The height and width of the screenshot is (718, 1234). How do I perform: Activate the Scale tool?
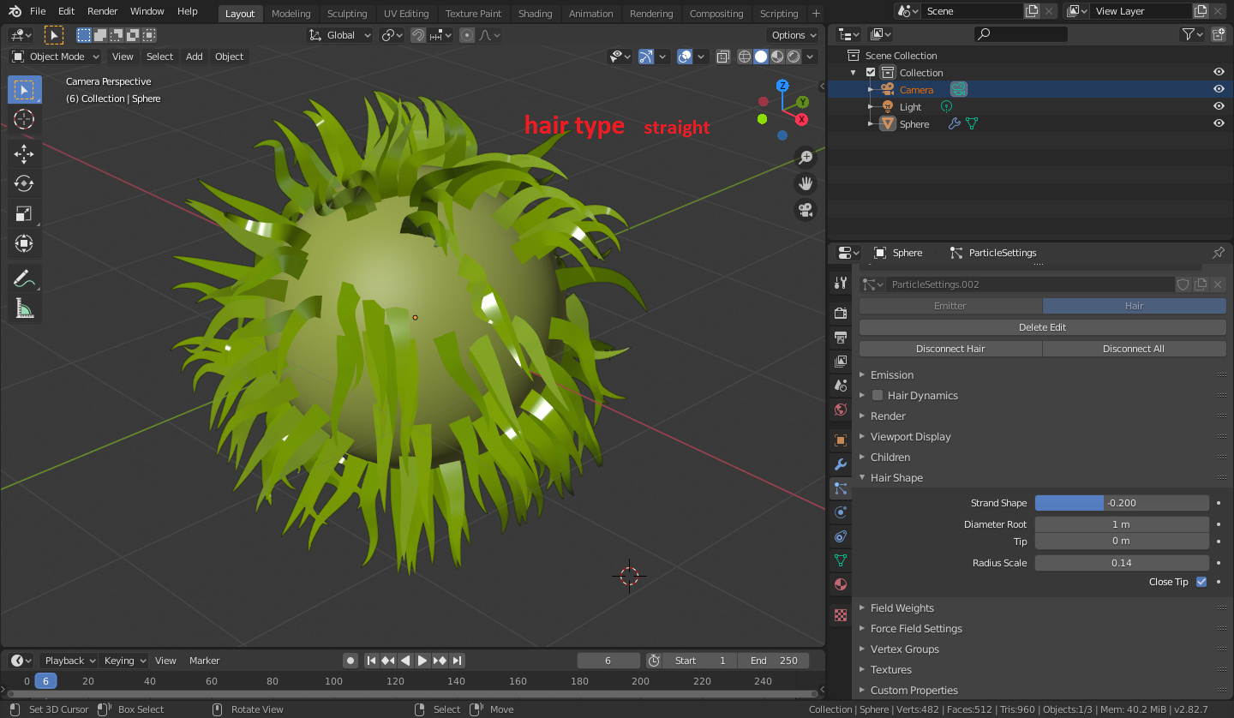(x=24, y=213)
